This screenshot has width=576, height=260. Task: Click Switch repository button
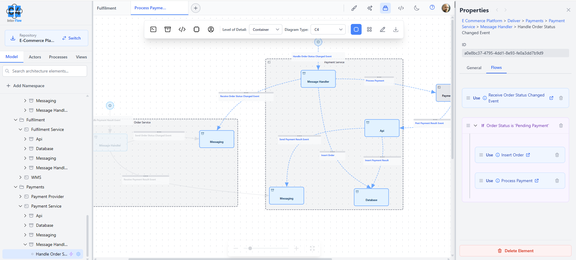click(71, 38)
